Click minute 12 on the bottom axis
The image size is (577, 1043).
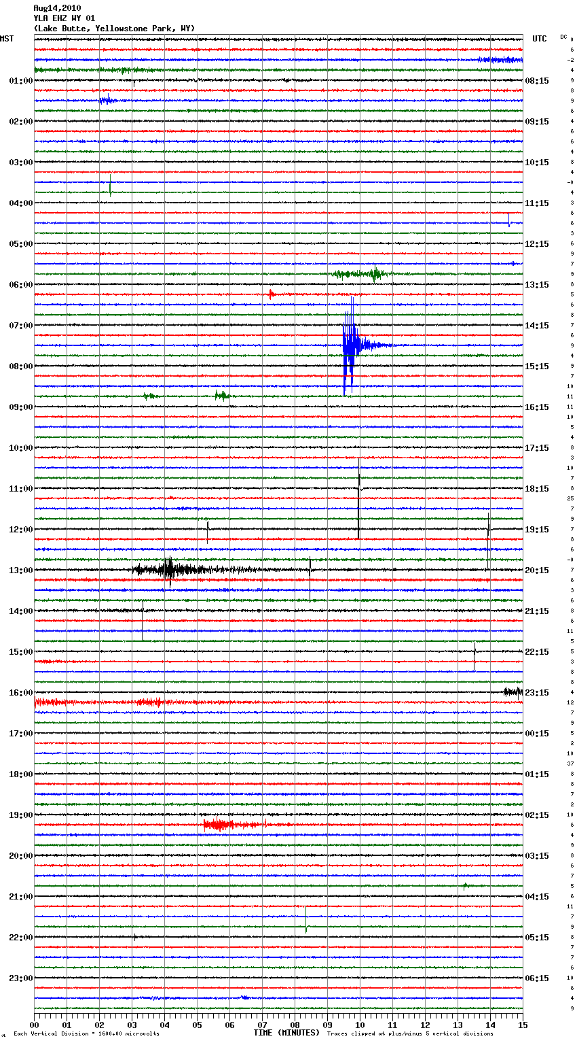tap(426, 1025)
